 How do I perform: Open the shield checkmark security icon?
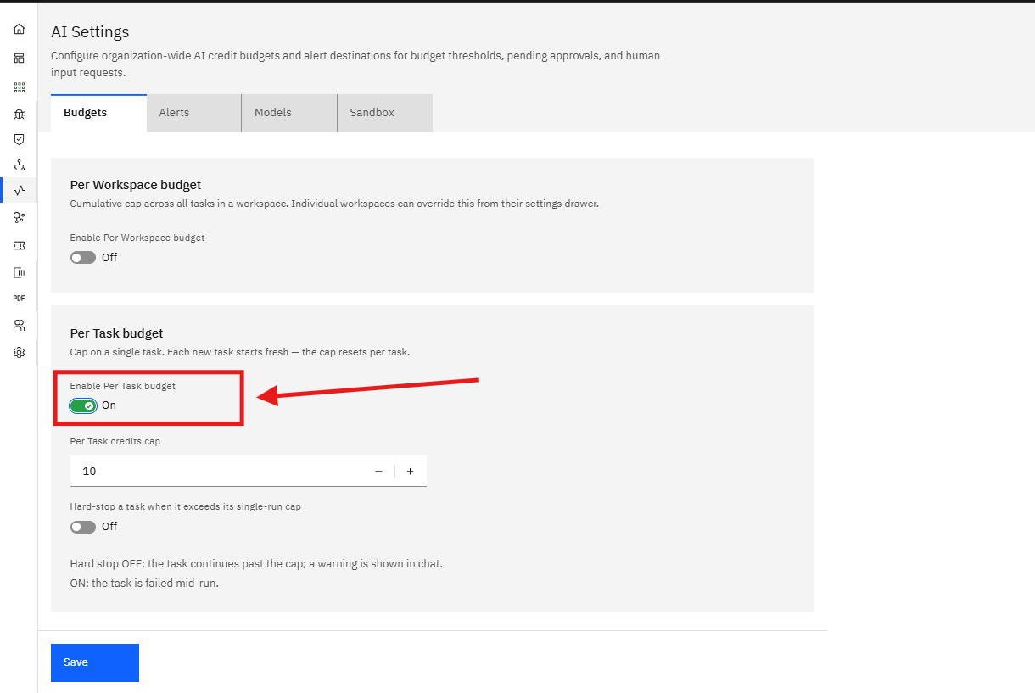(x=19, y=139)
